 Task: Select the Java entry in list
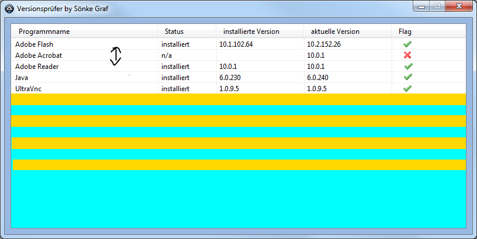22,78
